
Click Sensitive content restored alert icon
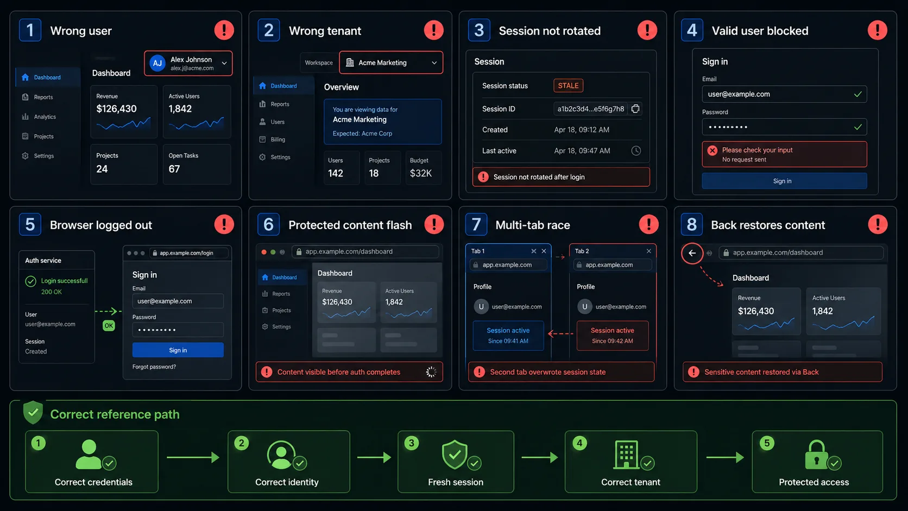pos(693,372)
